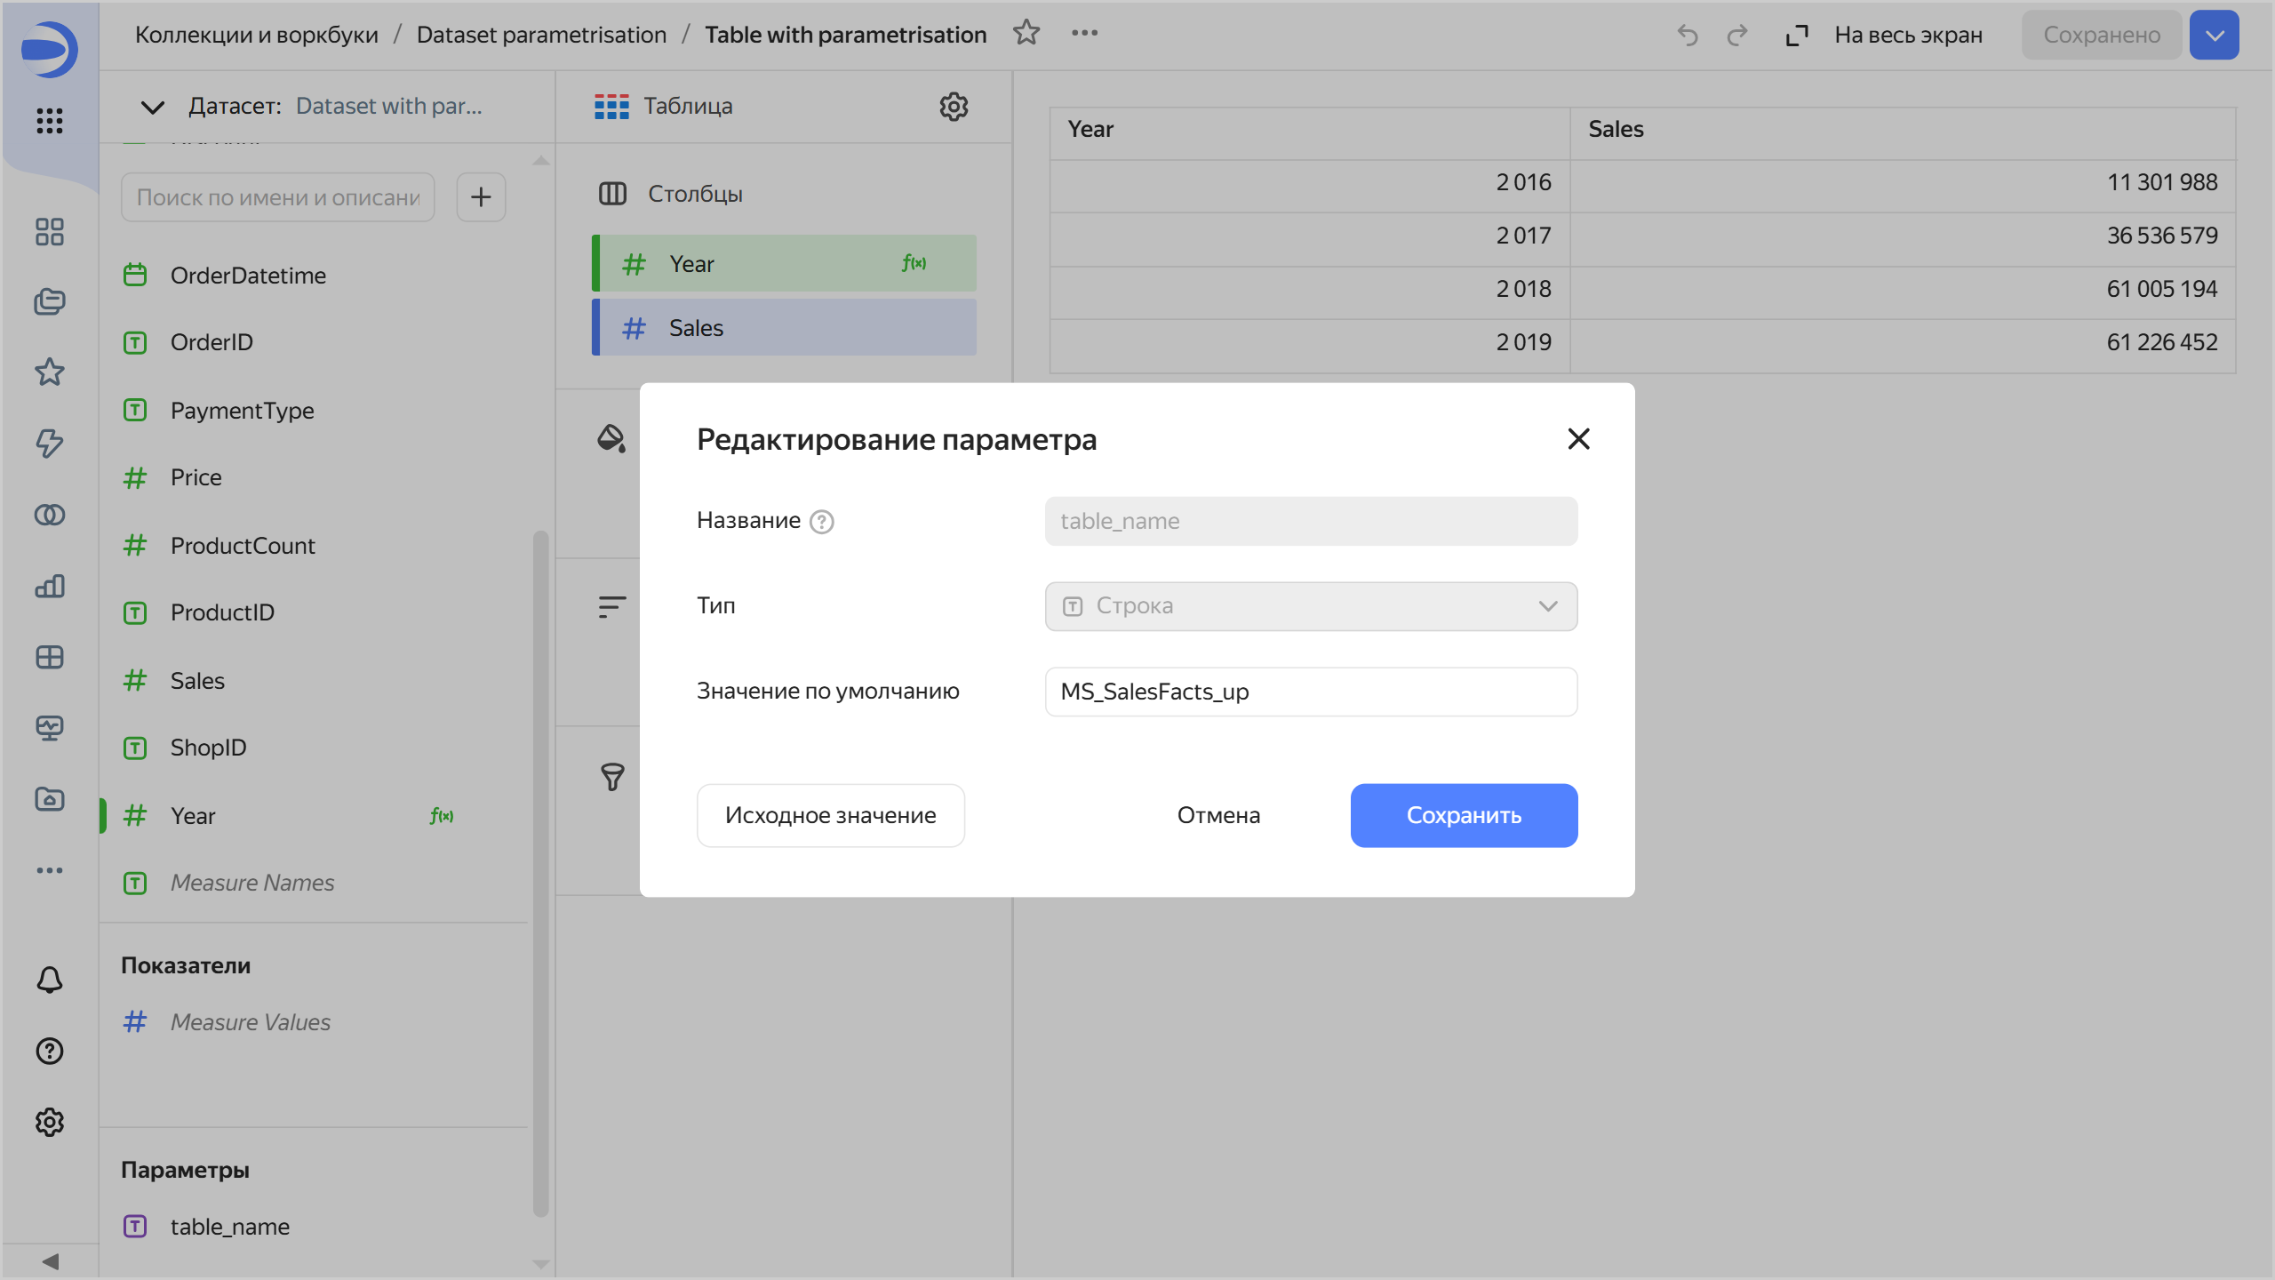This screenshot has height=1280, width=2275.
Task: Click the help question mark next to Название
Action: pyautogui.click(x=822, y=522)
